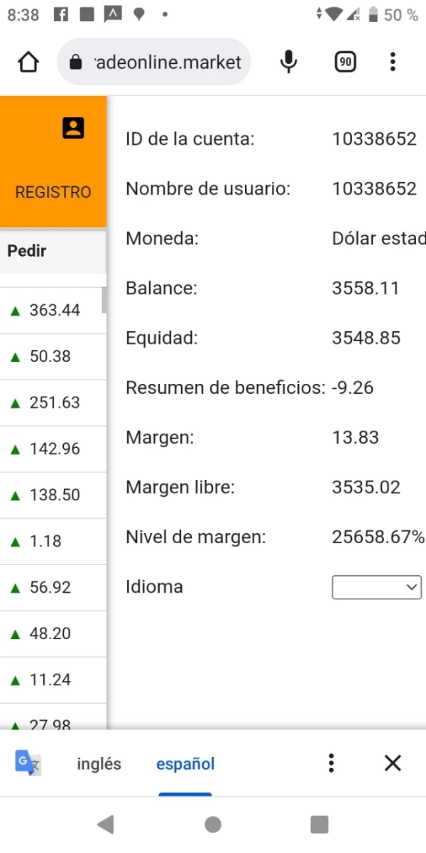The height and width of the screenshot is (853, 426).
Task: Tap the Pedir column header
Action: coord(27,251)
